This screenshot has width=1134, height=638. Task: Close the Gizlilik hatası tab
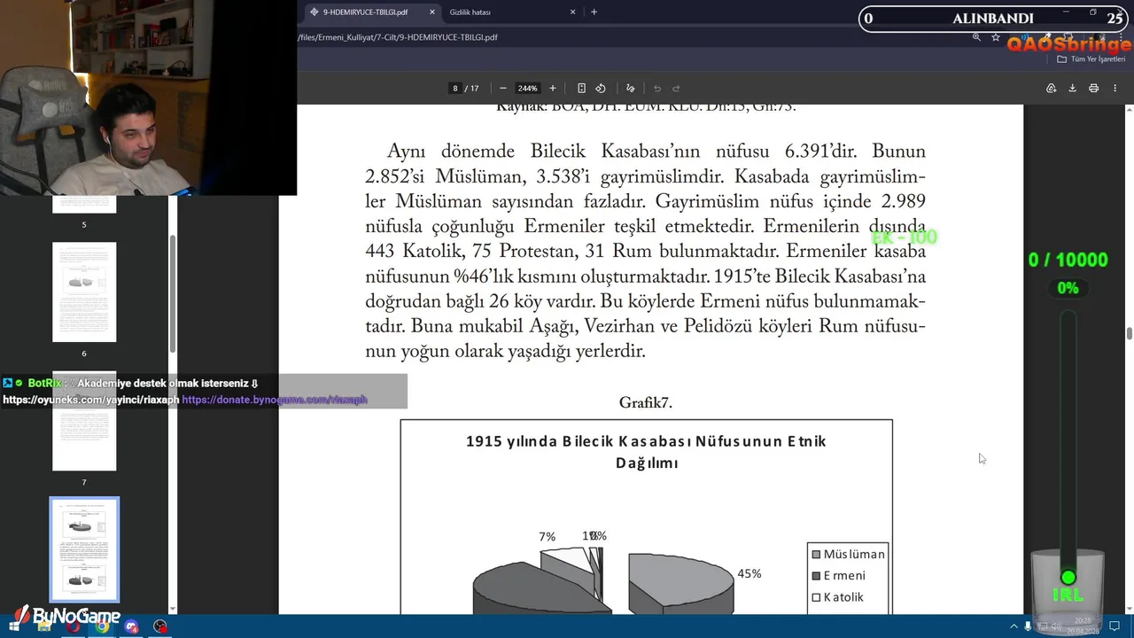(573, 12)
